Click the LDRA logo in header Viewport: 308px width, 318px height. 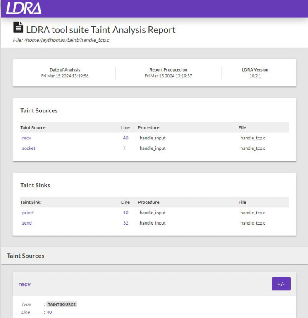coord(24,8)
